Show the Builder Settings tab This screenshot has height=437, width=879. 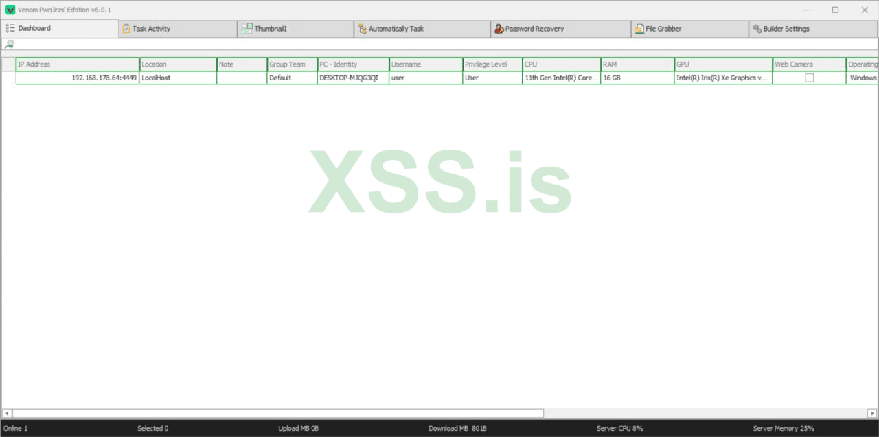point(813,29)
